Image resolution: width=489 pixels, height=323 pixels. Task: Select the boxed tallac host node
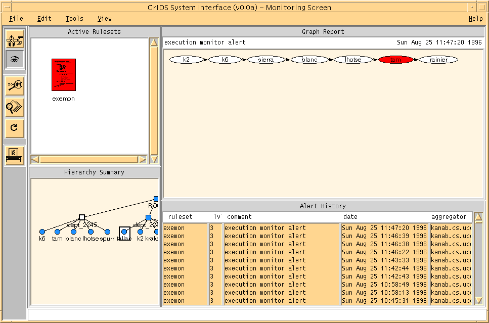[124, 232]
